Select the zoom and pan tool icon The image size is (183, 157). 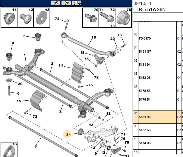[x=77, y=3]
